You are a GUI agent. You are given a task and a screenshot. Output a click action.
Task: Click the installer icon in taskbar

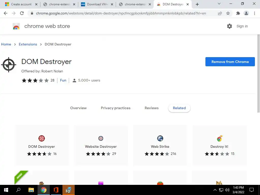(69, 190)
